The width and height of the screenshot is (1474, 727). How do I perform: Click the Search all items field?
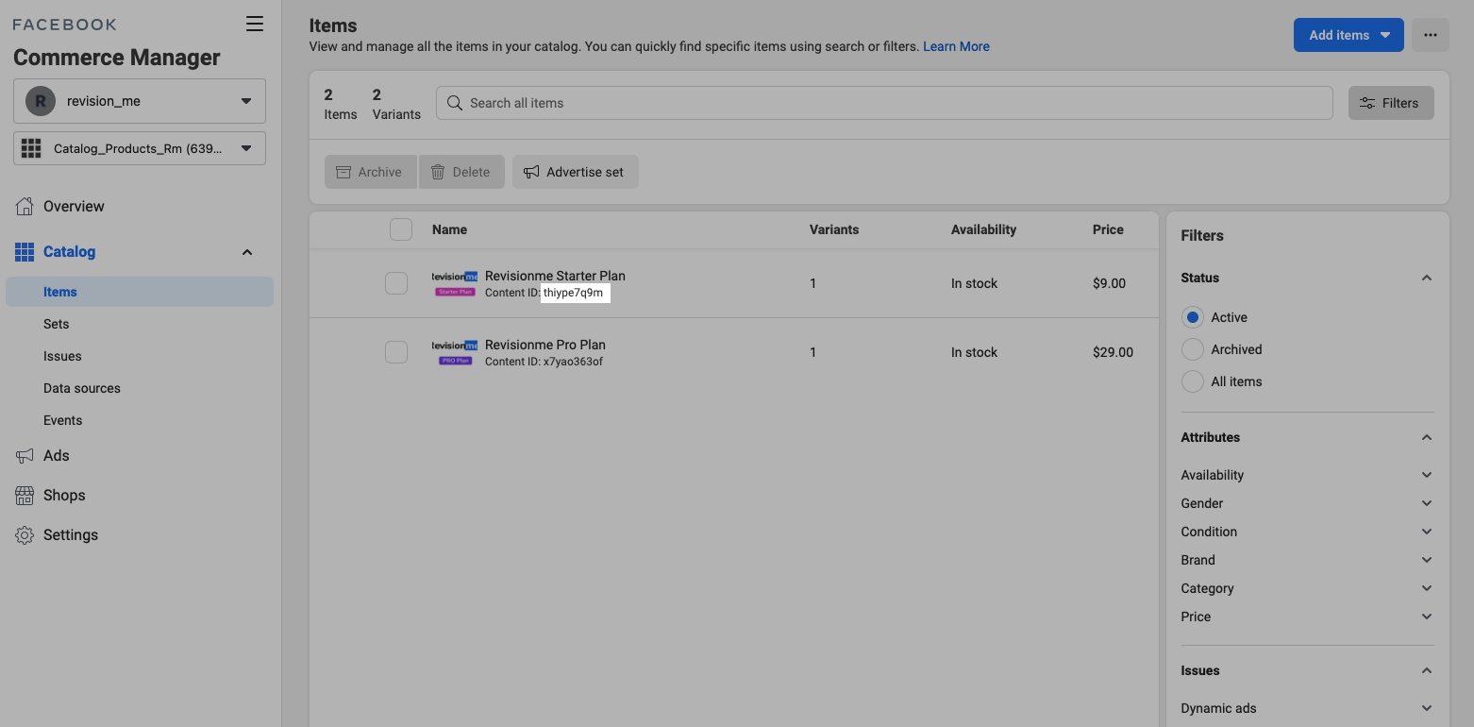[883, 103]
